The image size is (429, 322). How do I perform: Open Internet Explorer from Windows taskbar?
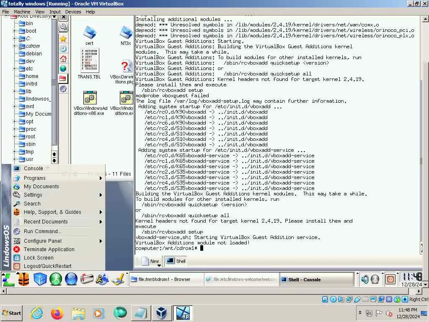point(37,313)
